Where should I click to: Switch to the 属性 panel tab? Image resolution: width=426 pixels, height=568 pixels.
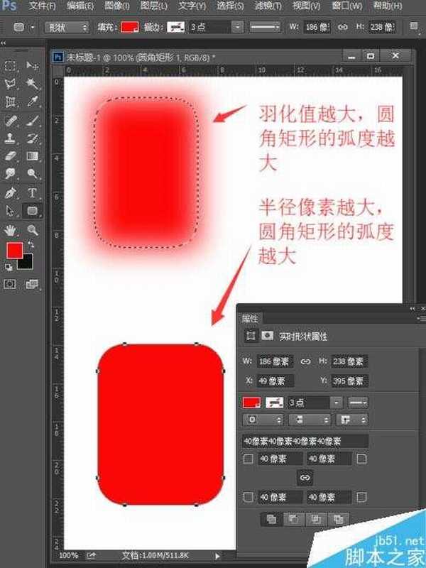(250, 319)
